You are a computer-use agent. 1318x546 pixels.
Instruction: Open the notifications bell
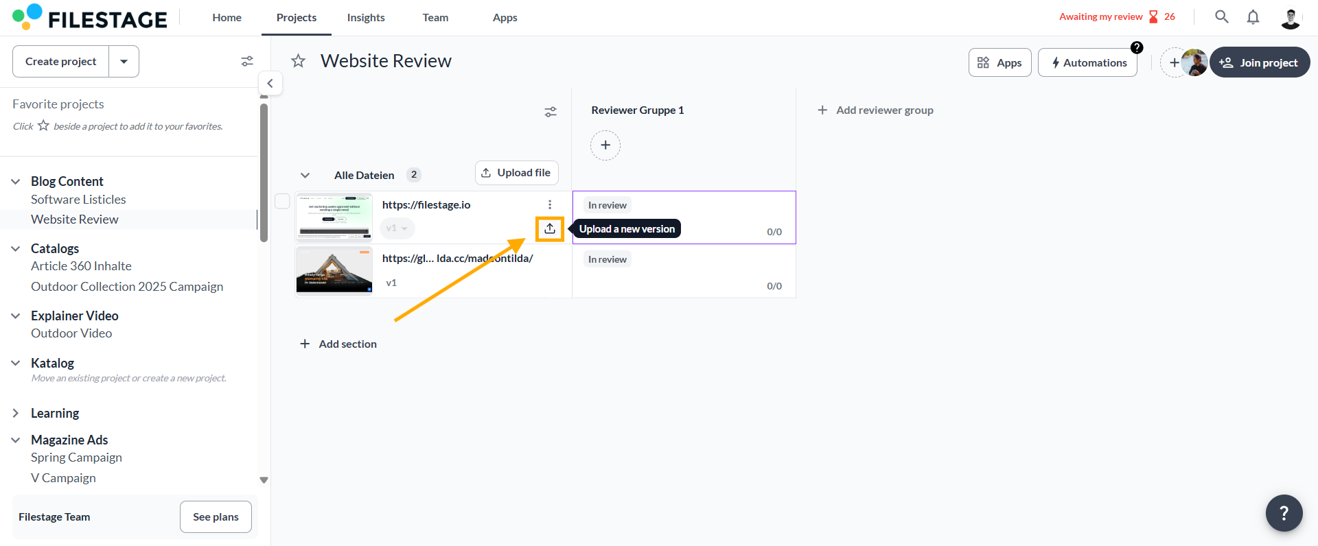pyautogui.click(x=1253, y=17)
